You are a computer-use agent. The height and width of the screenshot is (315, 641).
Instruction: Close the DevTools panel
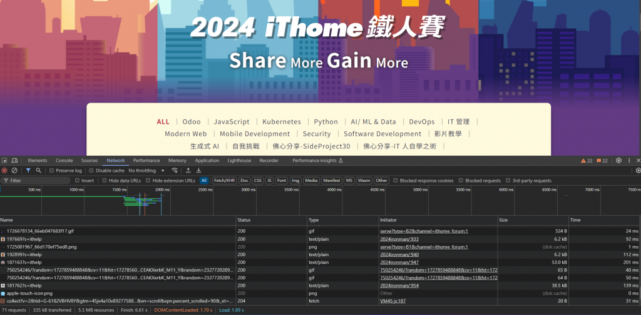coord(638,161)
